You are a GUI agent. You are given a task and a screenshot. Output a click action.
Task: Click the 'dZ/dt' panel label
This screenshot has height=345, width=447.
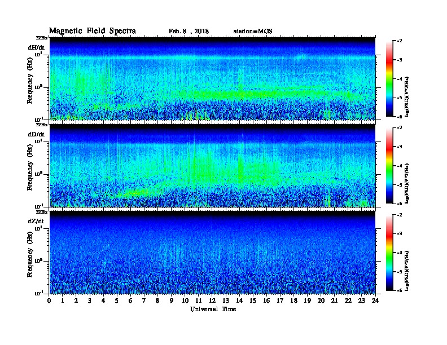[x=36, y=221]
